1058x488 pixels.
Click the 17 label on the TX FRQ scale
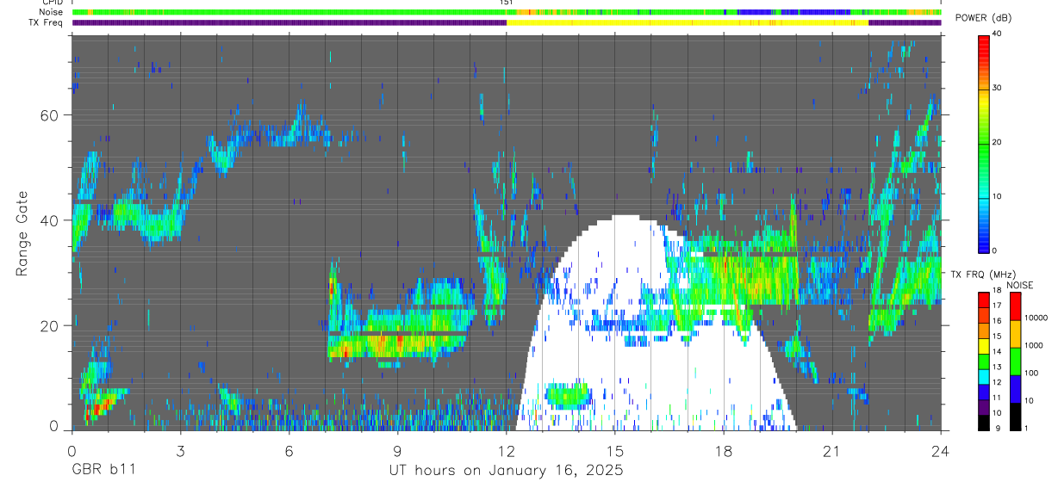[997, 306]
